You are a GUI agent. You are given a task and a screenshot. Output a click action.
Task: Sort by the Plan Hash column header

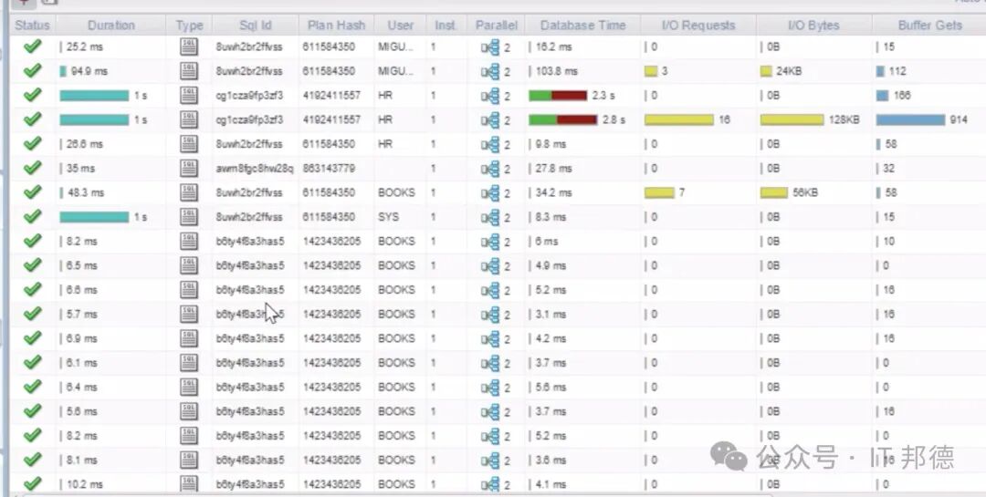pyautogui.click(x=336, y=26)
